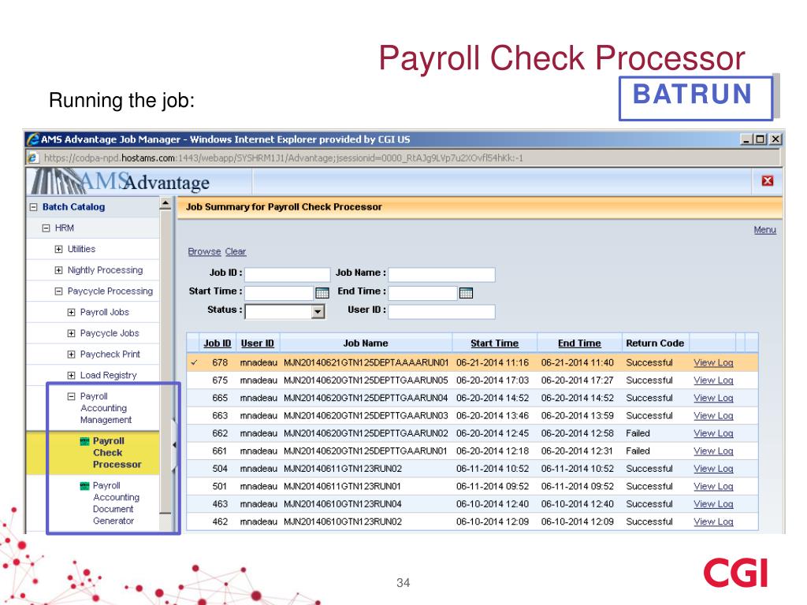View Log for job 463

click(713, 503)
